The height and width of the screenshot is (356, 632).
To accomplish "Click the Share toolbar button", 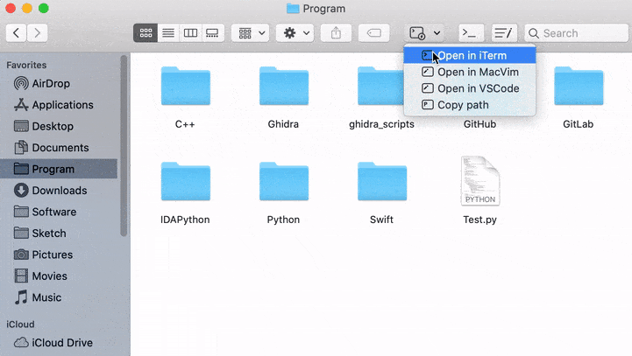I will [x=336, y=33].
